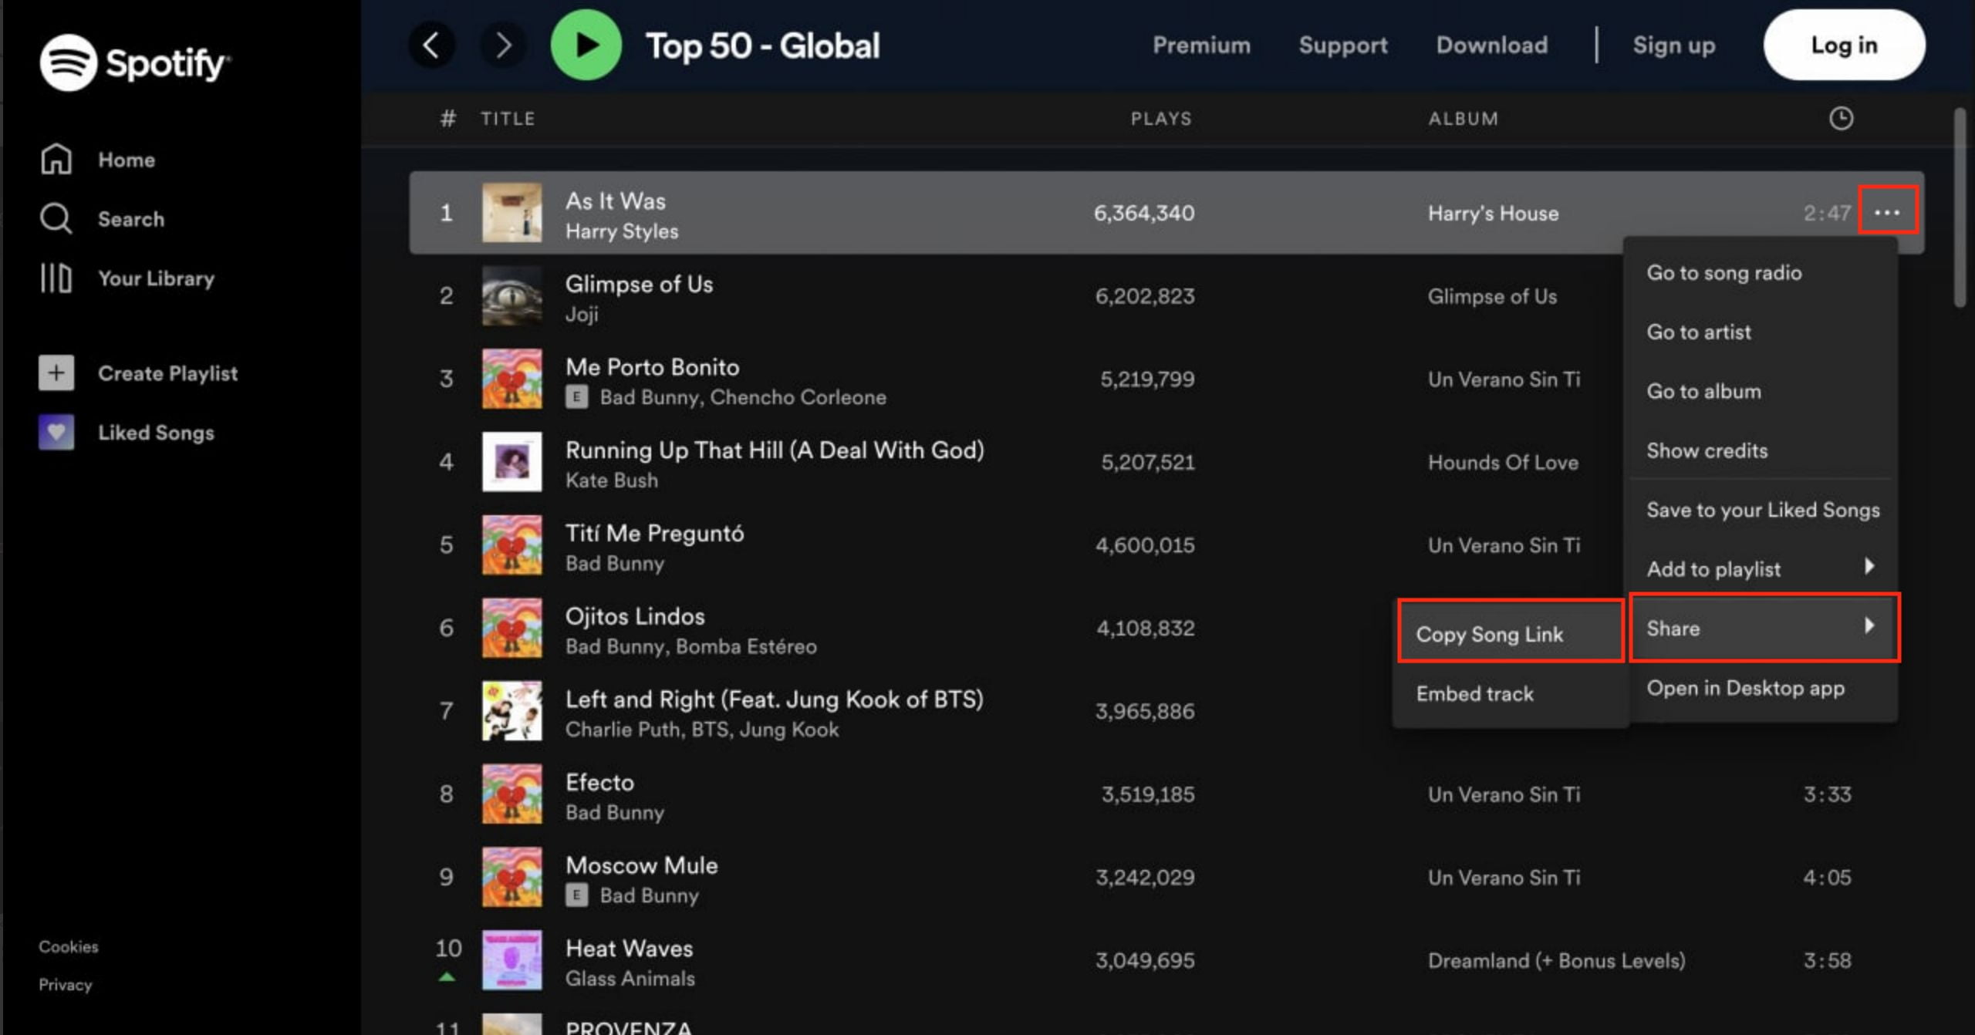
Task: Select Save to your Liked Songs
Action: click(x=1762, y=509)
